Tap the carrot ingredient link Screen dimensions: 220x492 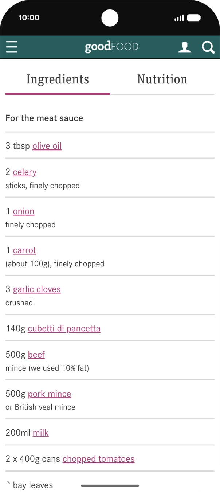coord(24,250)
